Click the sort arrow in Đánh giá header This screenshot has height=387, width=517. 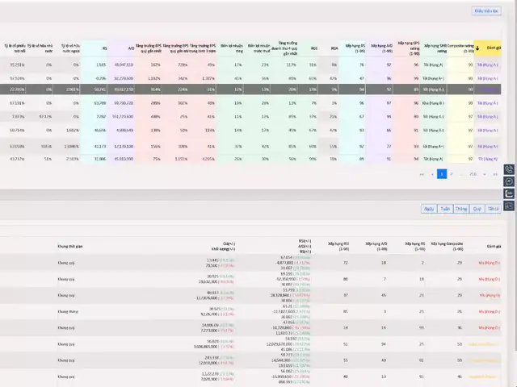point(477,48)
